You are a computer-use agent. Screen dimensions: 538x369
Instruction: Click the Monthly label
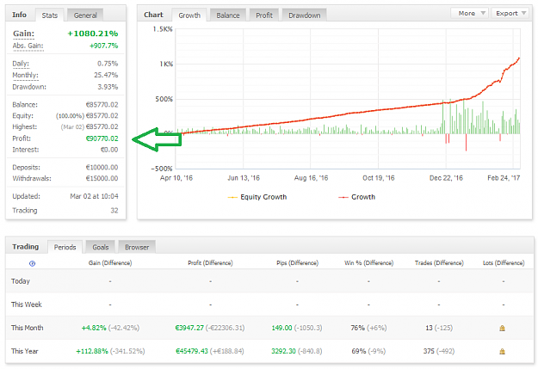click(x=25, y=75)
